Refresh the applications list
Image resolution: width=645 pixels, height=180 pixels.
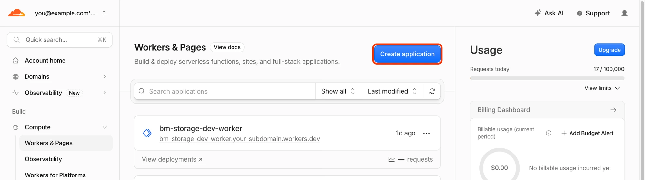point(432,91)
